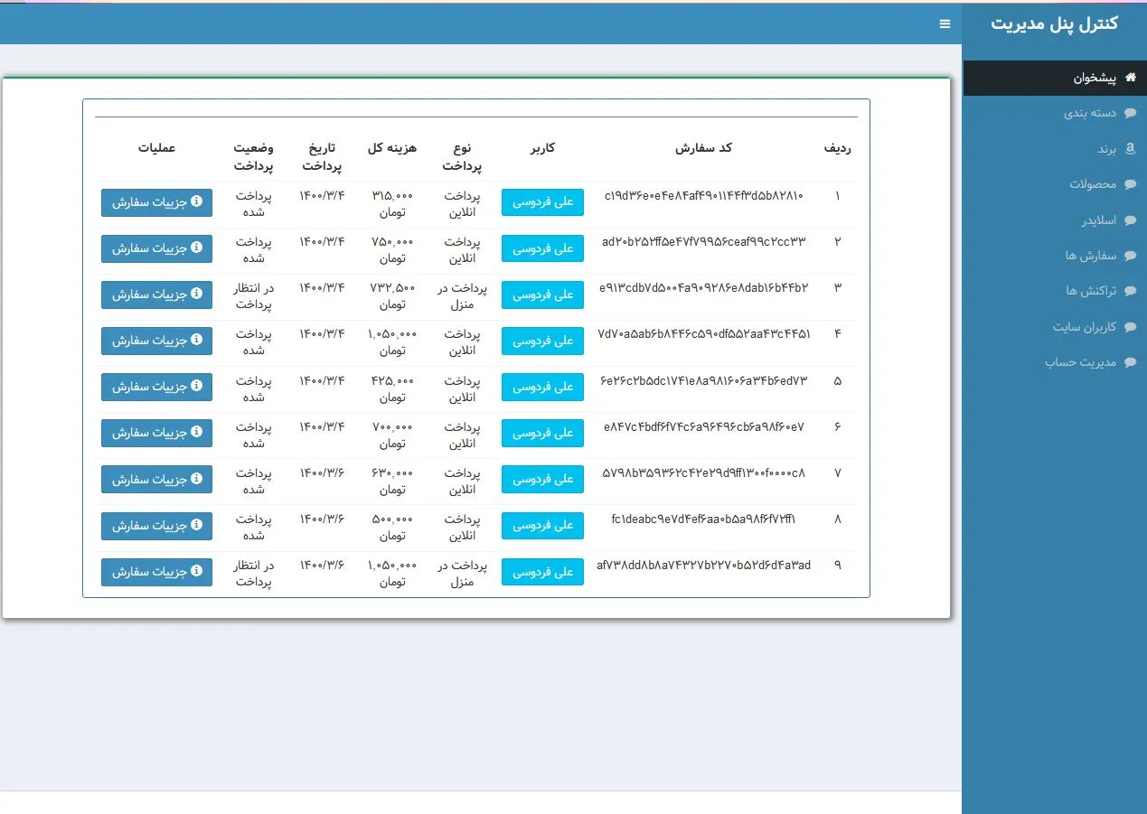Click the info icon in row 6 details button
Screen dimensions: 1147x814
pyautogui.click(x=196, y=433)
